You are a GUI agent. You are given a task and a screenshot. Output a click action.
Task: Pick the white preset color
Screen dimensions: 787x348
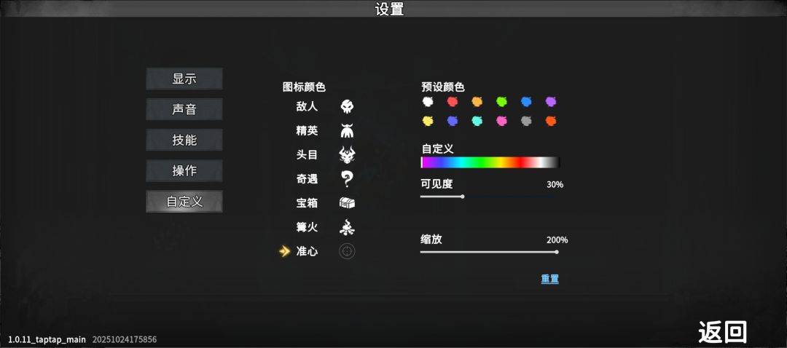pyautogui.click(x=428, y=102)
